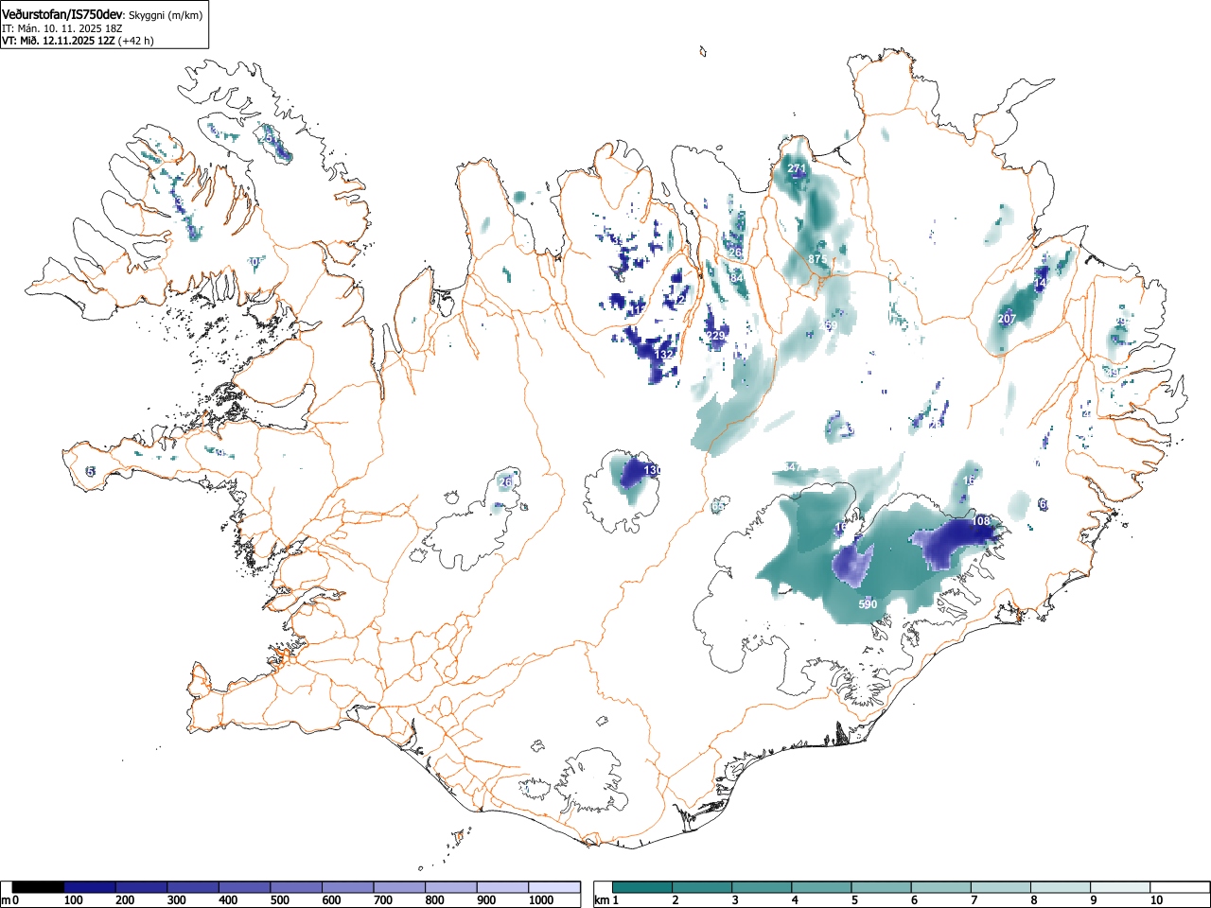
Task: Pick the 400–500 m legend swatch
Action: point(245,887)
